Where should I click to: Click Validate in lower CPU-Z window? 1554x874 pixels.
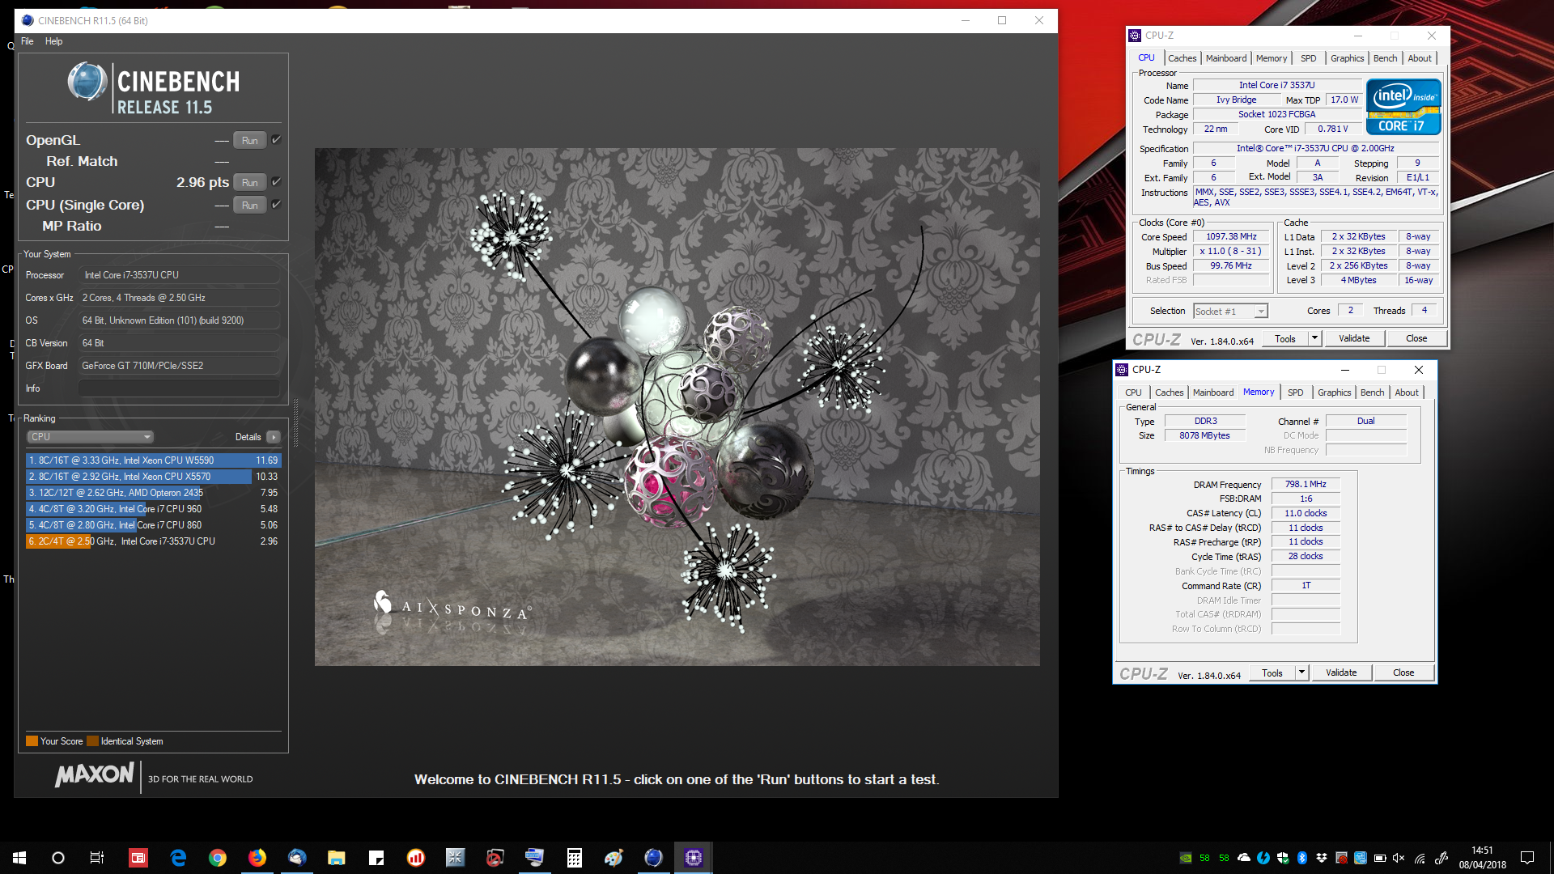point(1341,672)
